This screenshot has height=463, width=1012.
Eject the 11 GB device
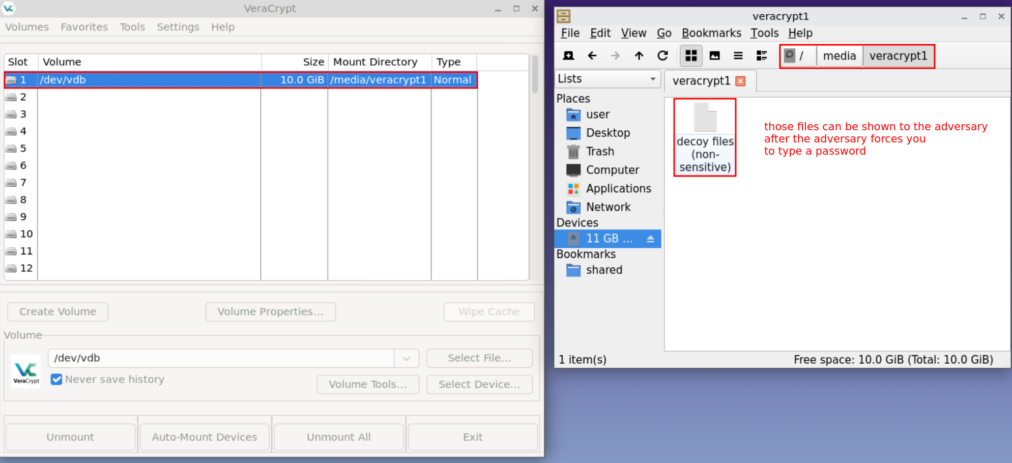[650, 239]
